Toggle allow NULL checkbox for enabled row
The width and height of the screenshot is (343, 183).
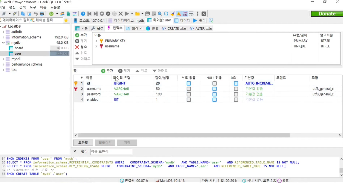pos(215,99)
